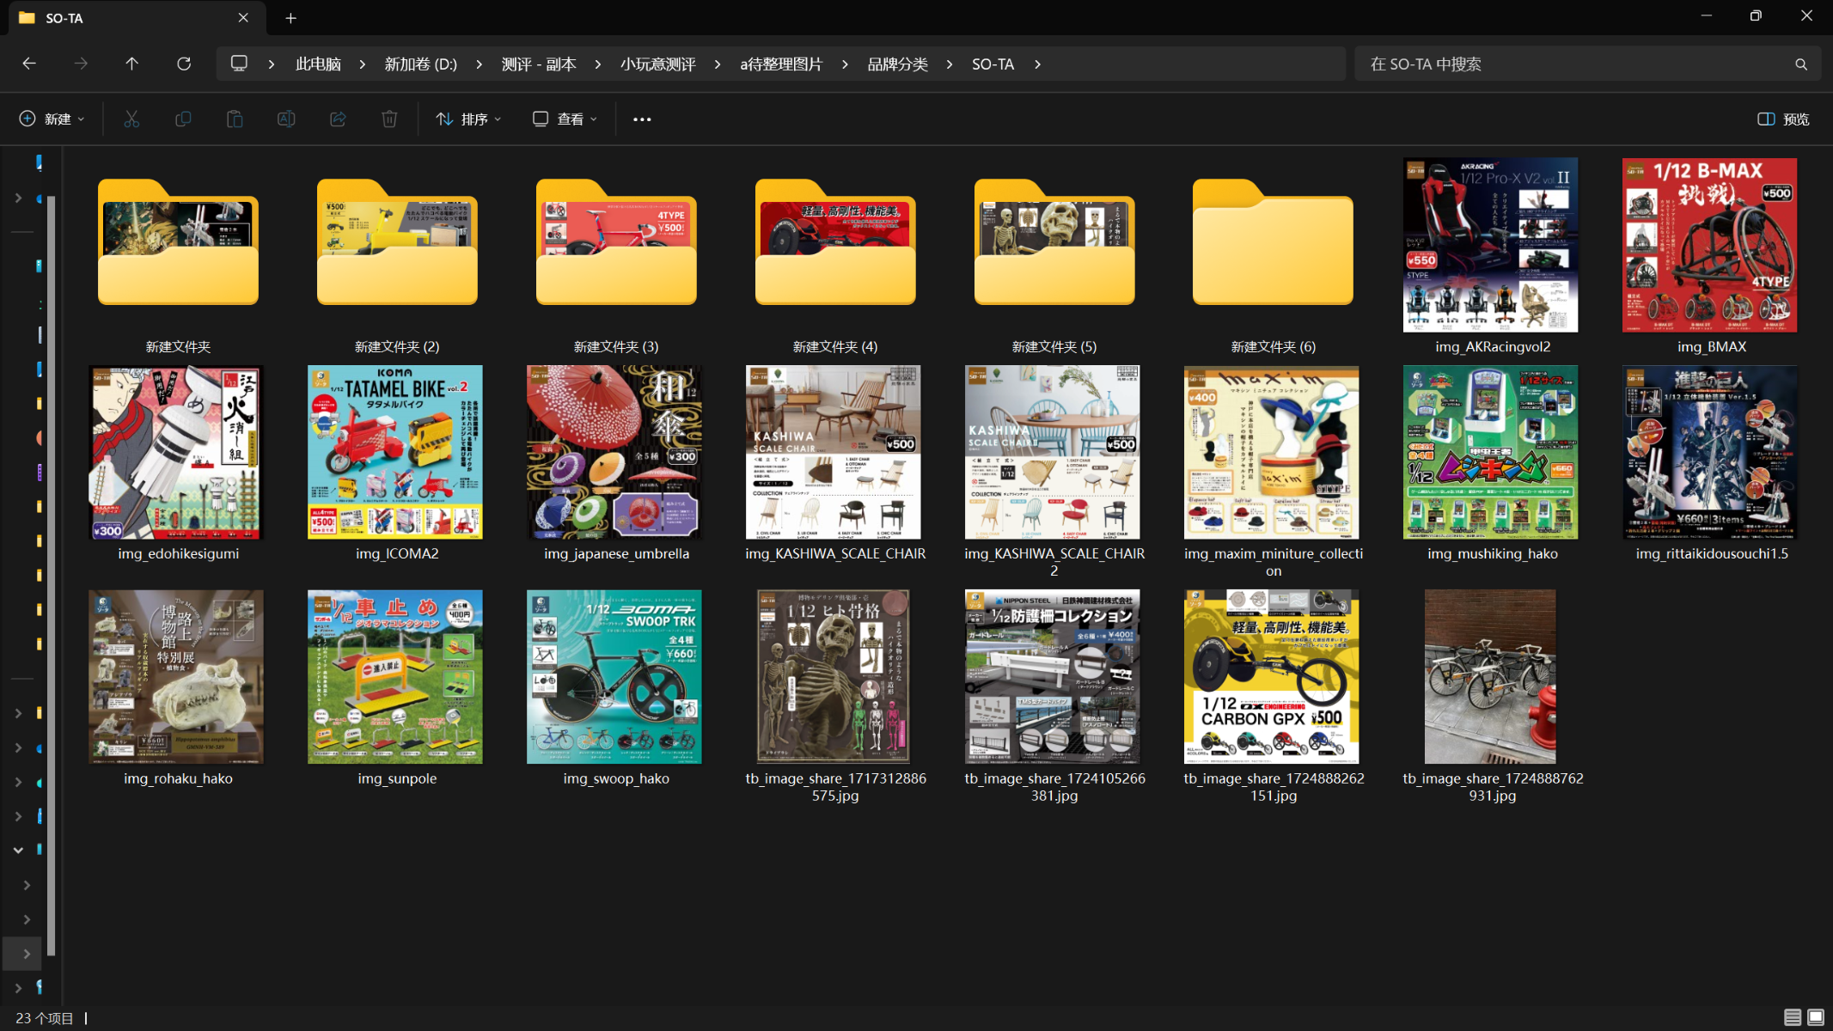Click 品牌分类 in the address breadcrumb
1833x1031 pixels.
(897, 64)
